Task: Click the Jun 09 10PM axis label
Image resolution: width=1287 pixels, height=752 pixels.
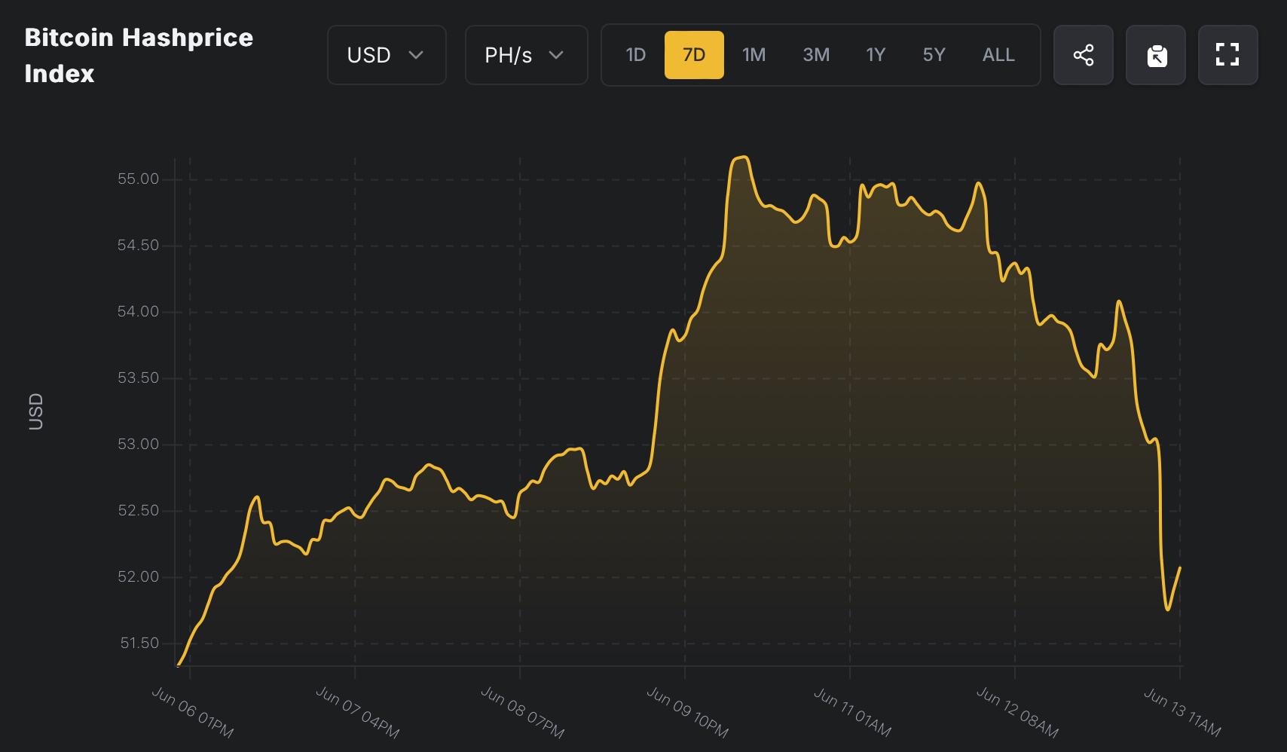Action: 687,712
